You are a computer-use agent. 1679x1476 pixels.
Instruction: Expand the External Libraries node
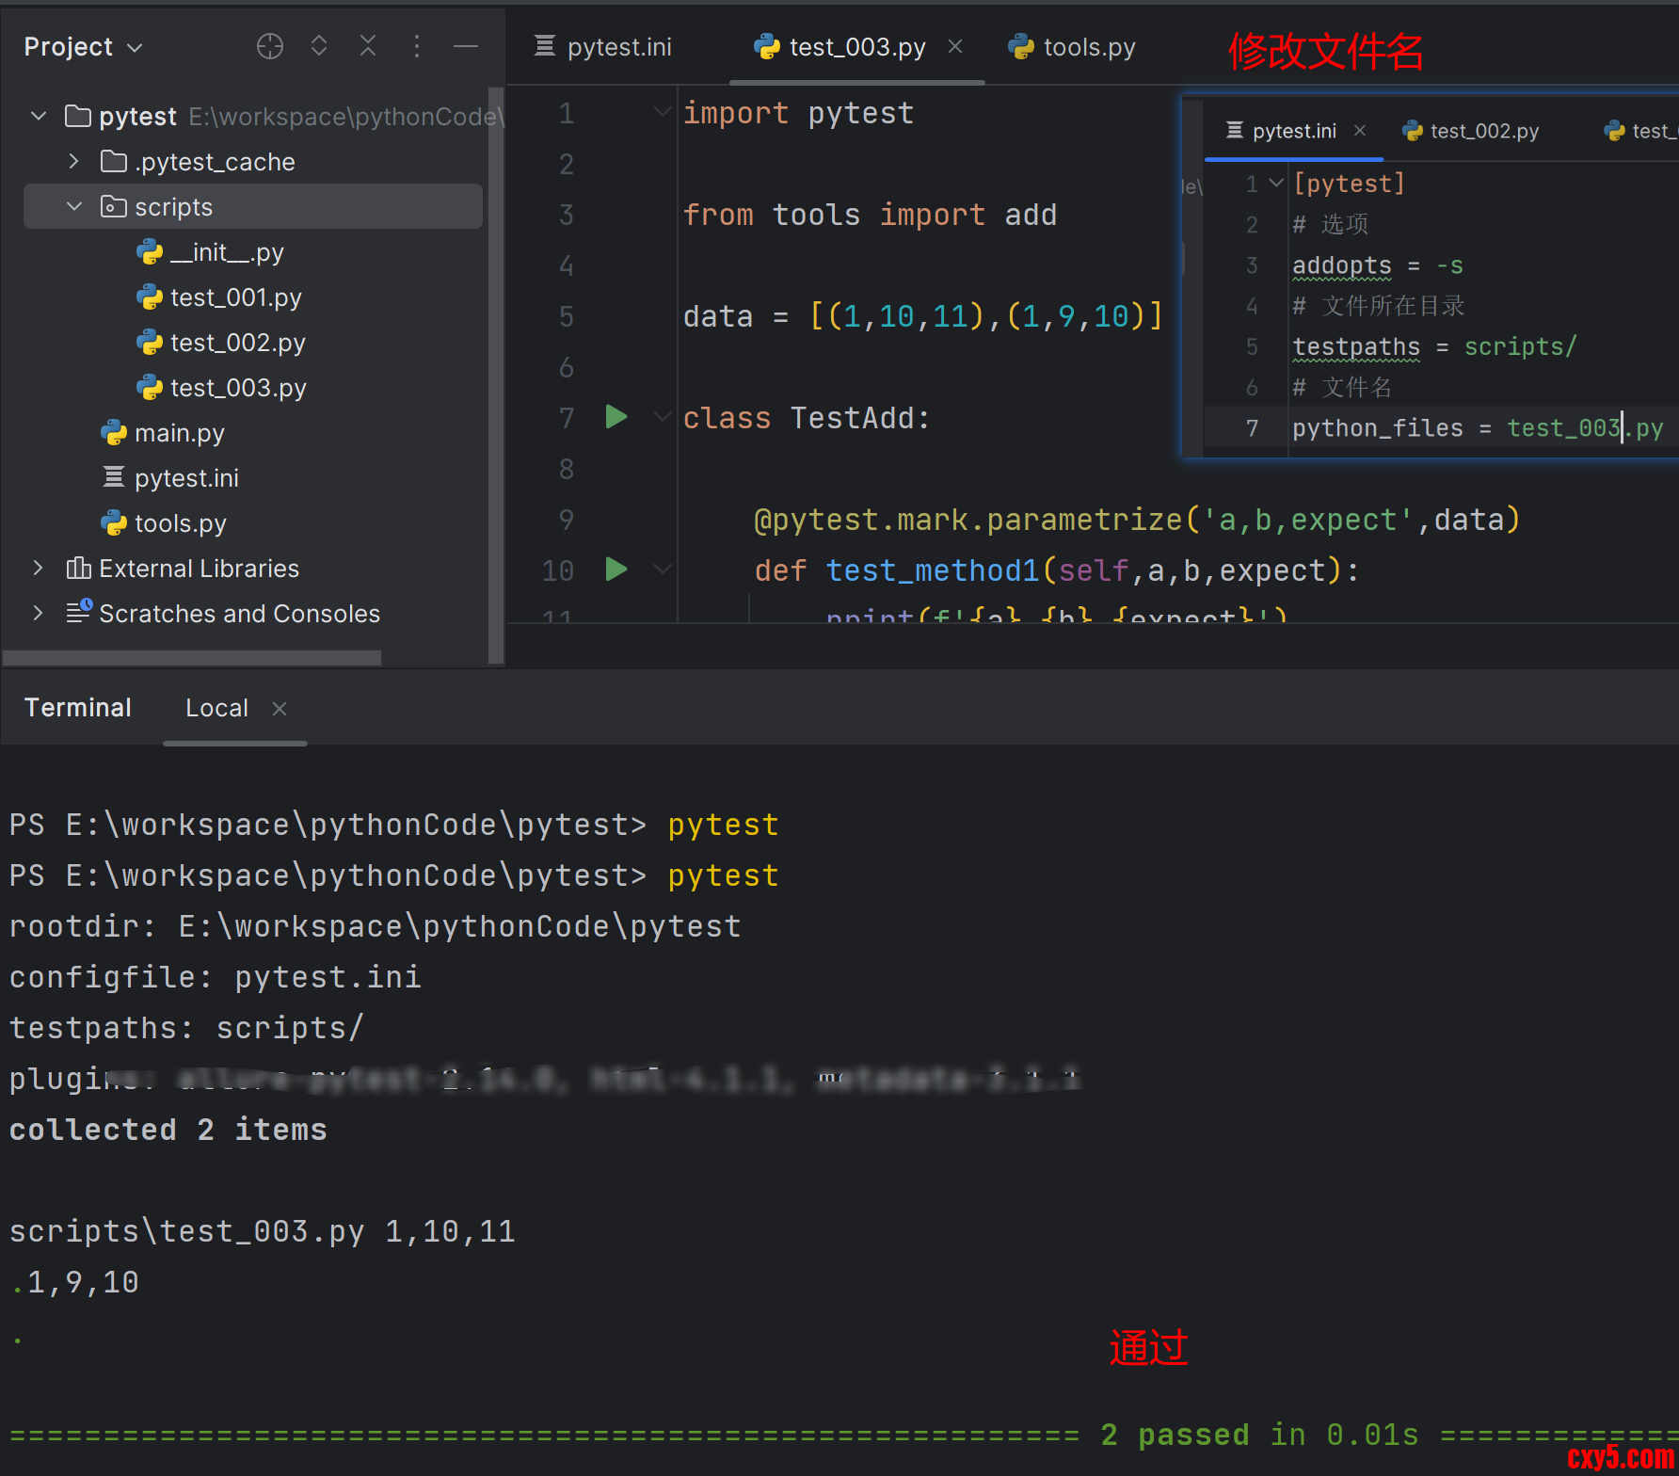point(38,568)
